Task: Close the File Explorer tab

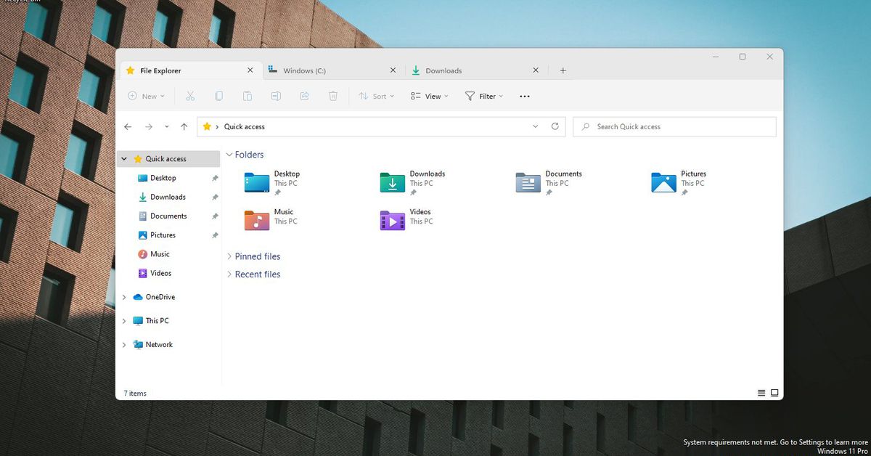Action: [x=250, y=70]
